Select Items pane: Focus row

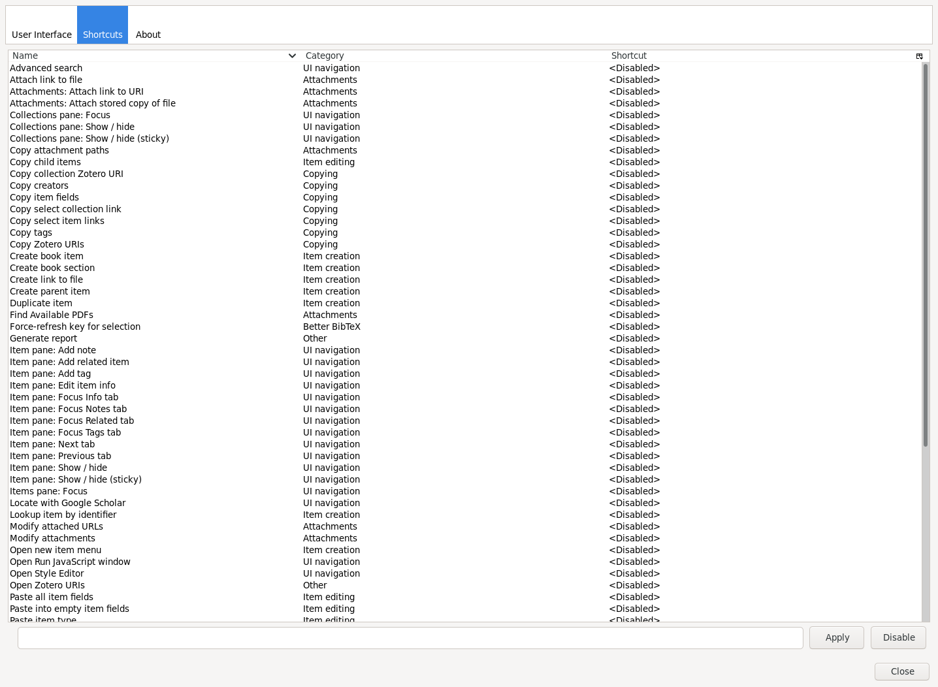coord(464,491)
